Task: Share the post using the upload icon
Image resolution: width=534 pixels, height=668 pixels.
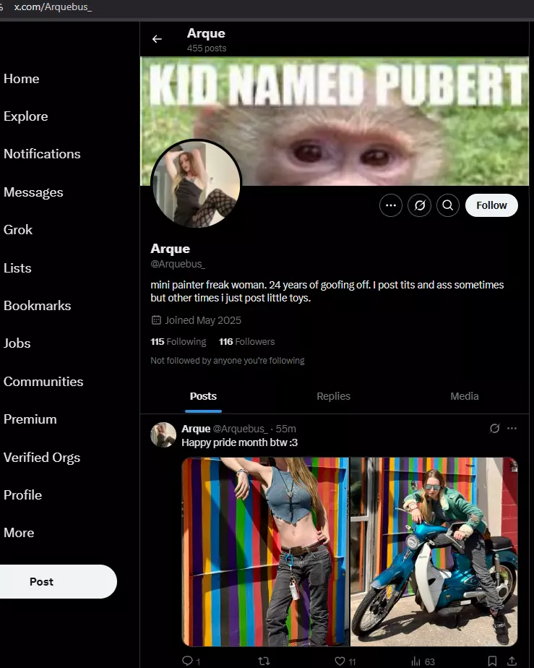Action: click(512, 661)
